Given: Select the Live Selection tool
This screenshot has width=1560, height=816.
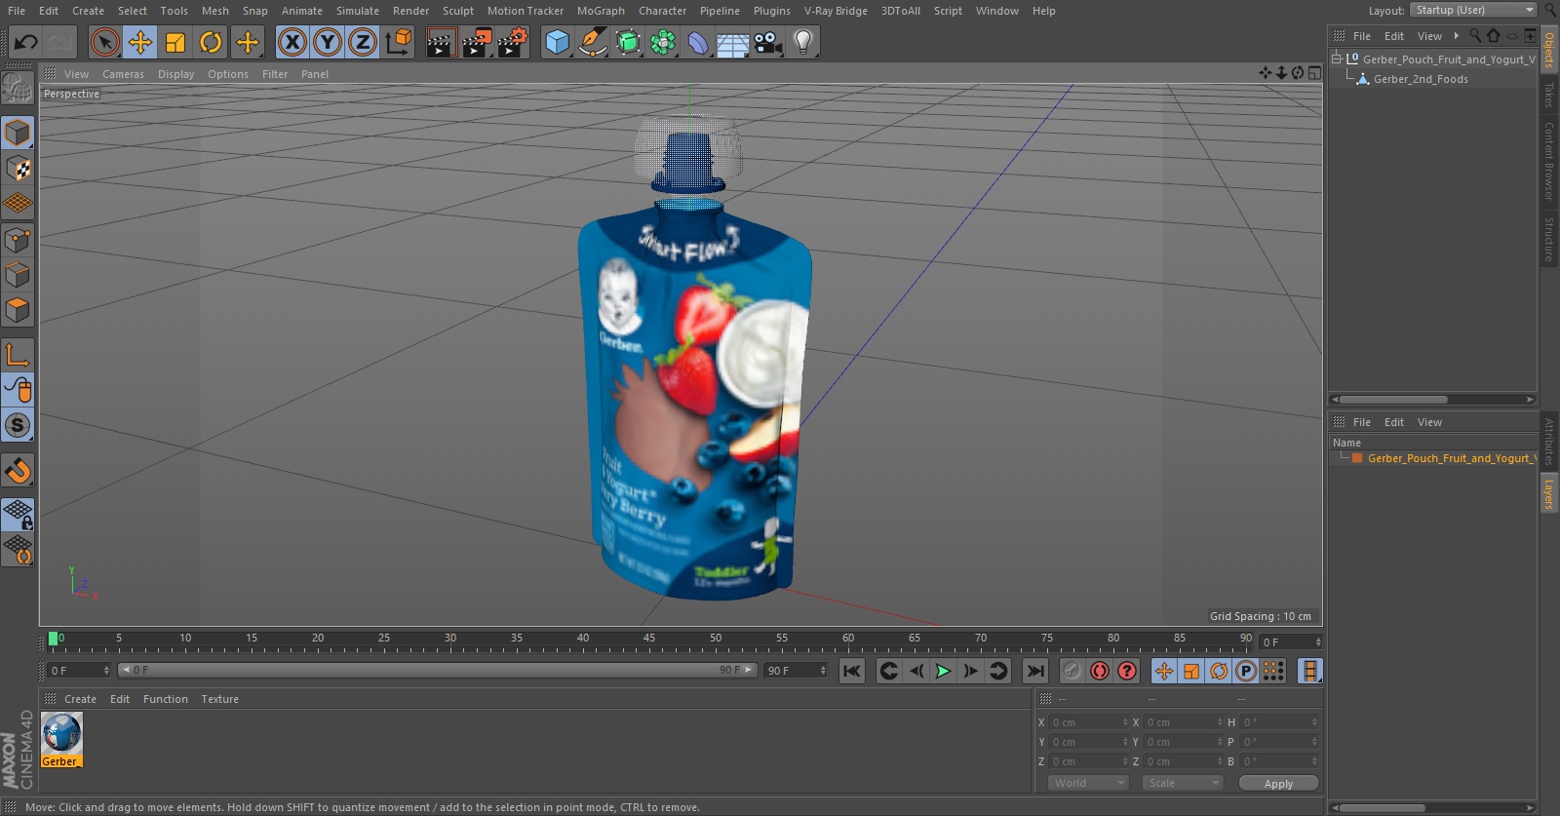Looking at the screenshot, I should click(x=104, y=42).
